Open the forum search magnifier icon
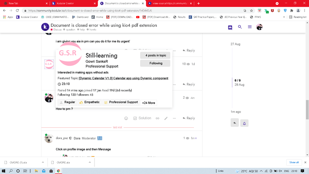Image resolution: width=309 pixels, height=174 pixels. point(240,27)
